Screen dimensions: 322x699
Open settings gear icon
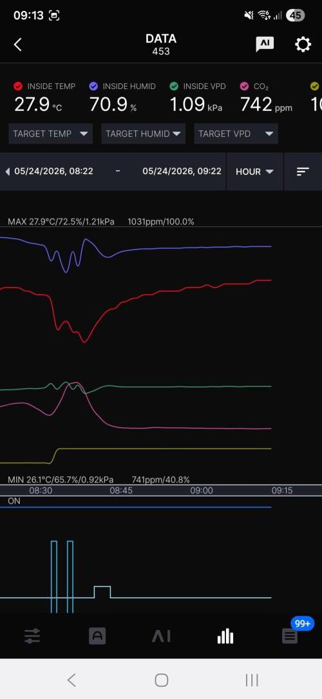(303, 44)
